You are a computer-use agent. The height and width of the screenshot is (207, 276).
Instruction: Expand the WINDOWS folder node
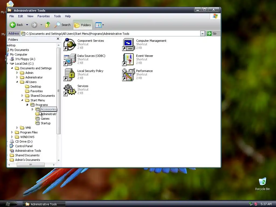point(12,137)
